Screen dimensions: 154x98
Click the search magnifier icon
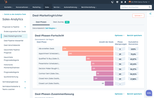click(x=150, y=7)
